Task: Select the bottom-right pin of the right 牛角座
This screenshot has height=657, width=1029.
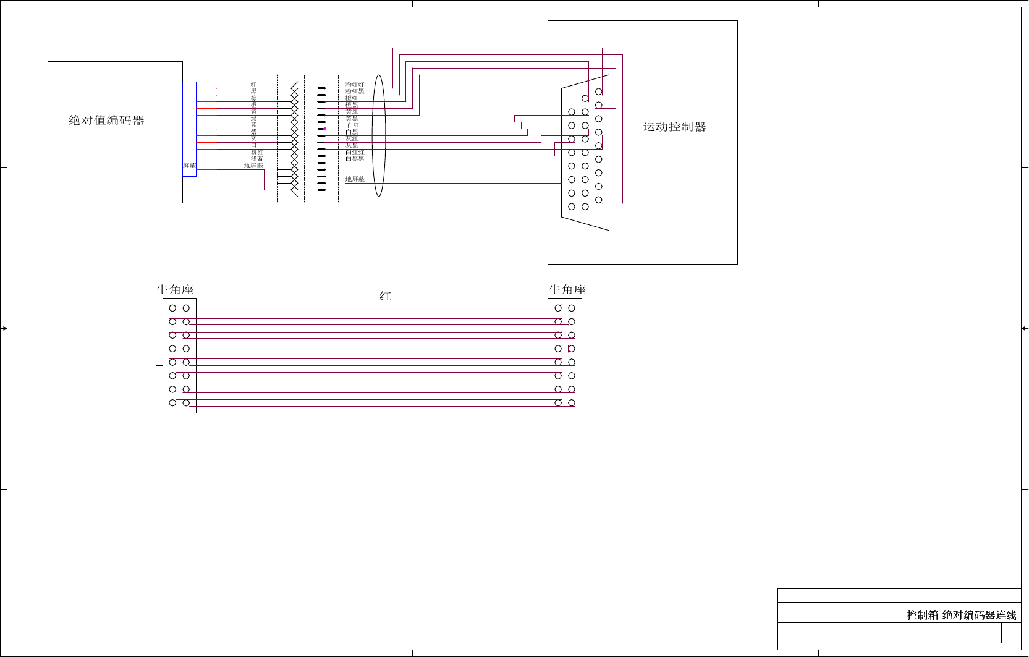Action: [x=572, y=403]
